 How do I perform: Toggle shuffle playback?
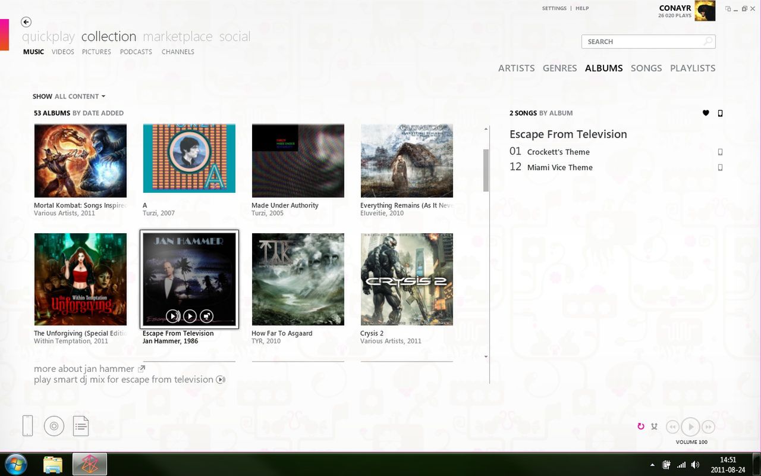pyautogui.click(x=654, y=426)
